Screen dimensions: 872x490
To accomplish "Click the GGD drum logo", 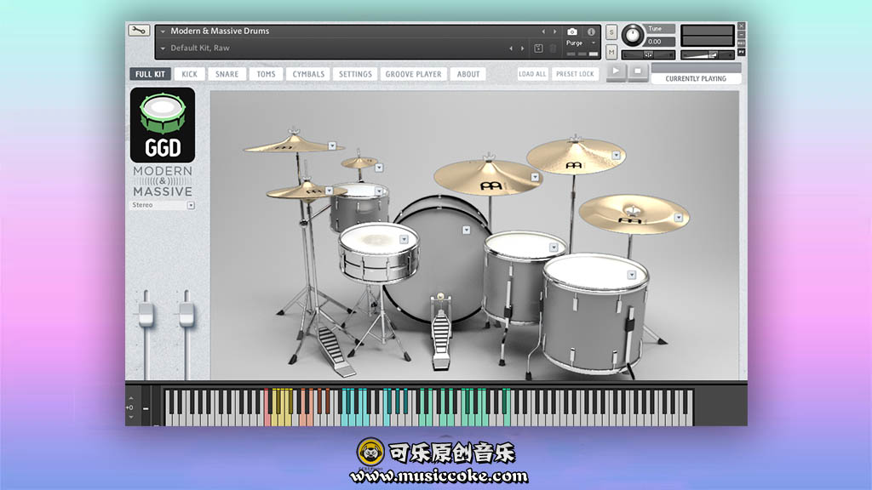I will [162, 125].
